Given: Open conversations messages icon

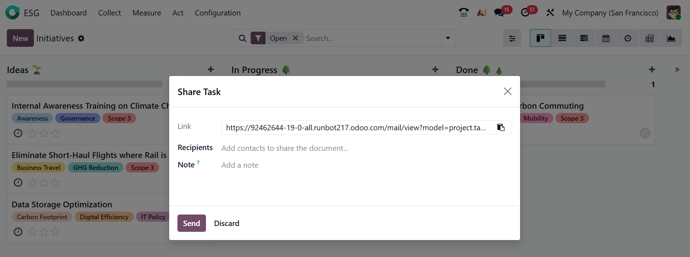Looking at the screenshot, I should [499, 13].
